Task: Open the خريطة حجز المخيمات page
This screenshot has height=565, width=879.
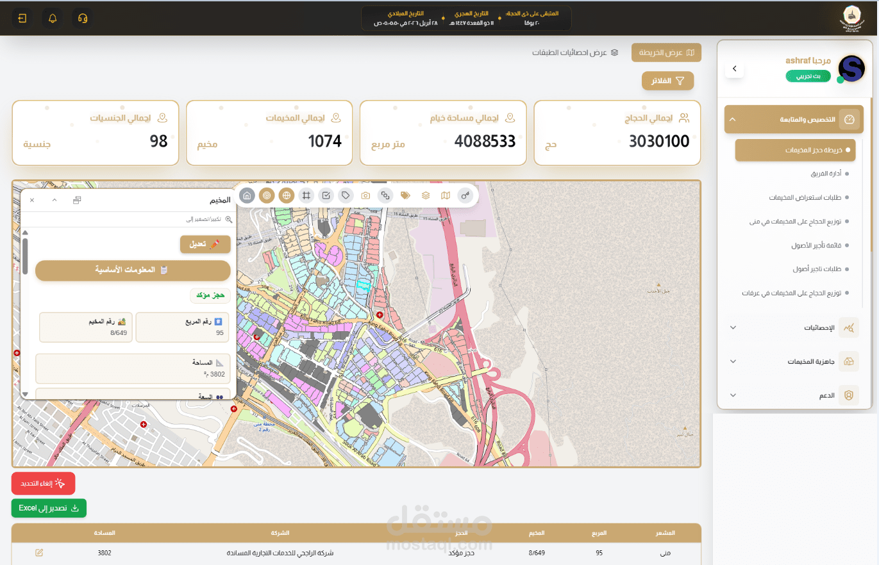Action: [795, 150]
